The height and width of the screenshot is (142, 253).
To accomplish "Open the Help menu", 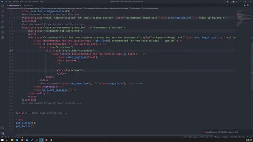I will tap(41, 2).
